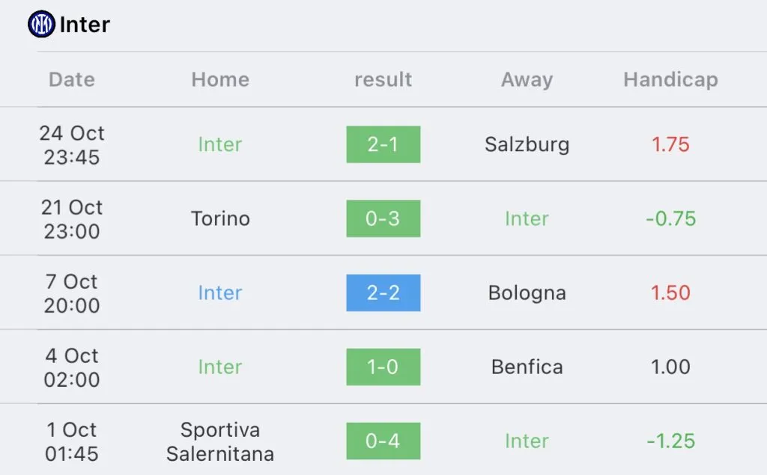Viewport: 767px width, 475px height.
Task: Select the blue 2-2 draw result
Action: (383, 292)
